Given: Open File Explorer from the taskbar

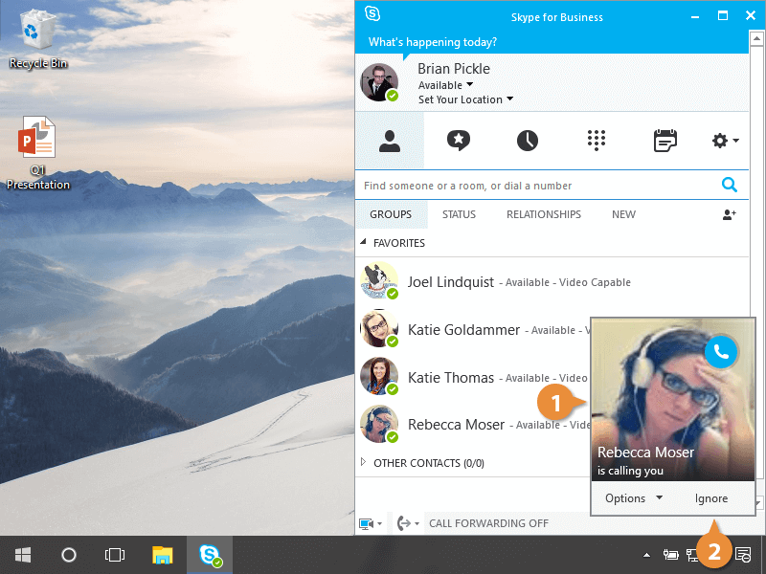Looking at the screenshot, I should [163, 555].
